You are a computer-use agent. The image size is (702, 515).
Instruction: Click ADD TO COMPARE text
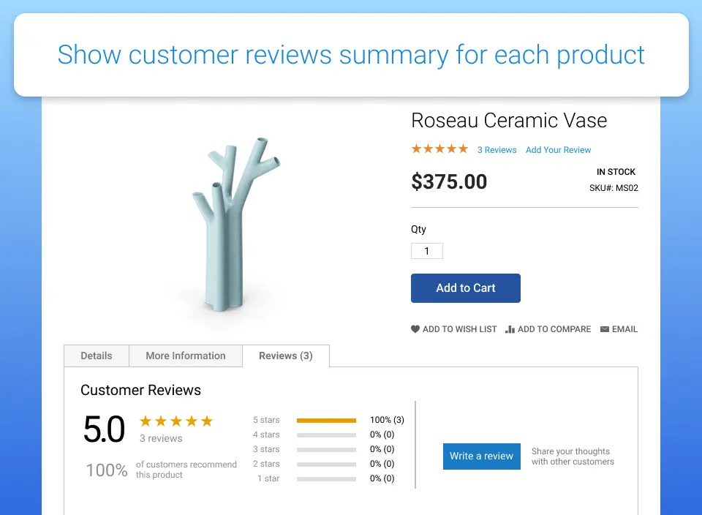click(x=554, y=329)
